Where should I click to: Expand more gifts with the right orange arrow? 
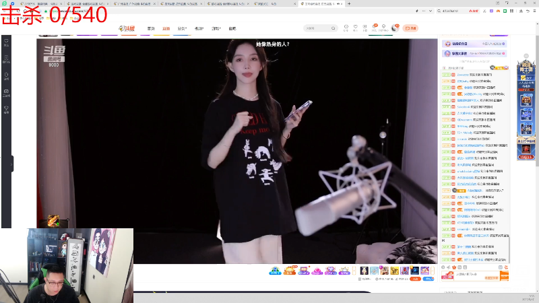[x=433, y=271]
